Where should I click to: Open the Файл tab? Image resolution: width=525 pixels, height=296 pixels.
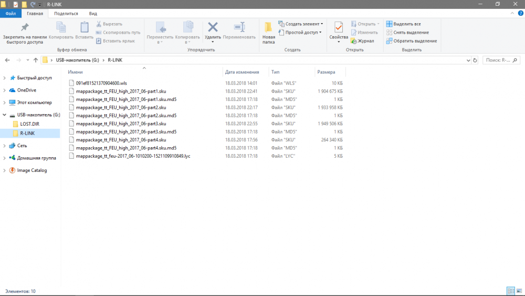coord(10,14)
